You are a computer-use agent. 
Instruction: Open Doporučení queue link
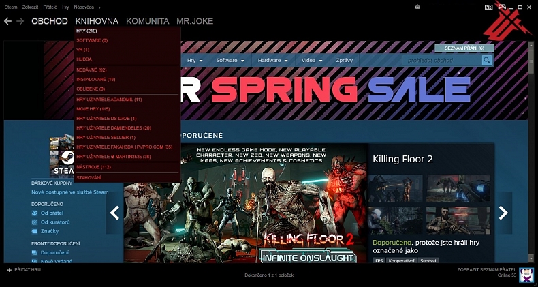pos(54,253)
